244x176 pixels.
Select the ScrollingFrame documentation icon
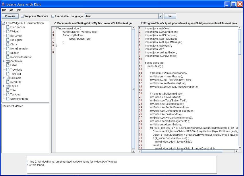[x=8, y=99]
